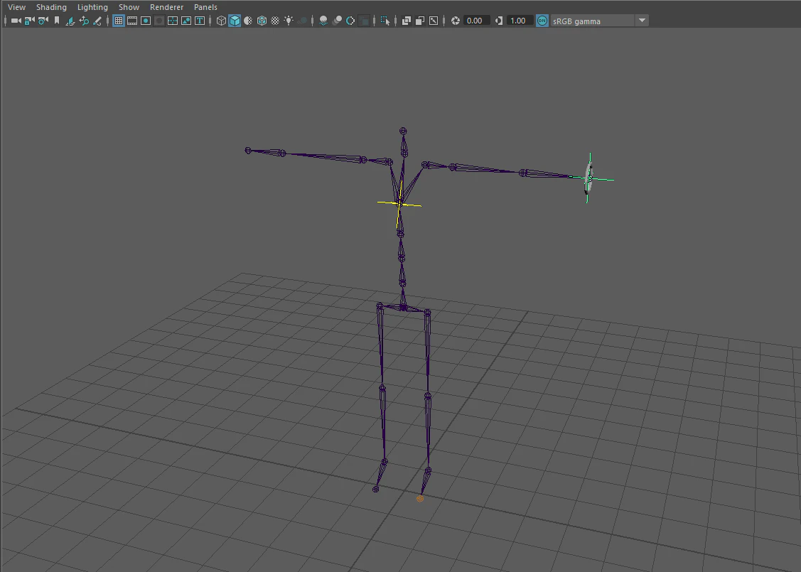Click the camera Bookmarks icon
This screenshot has width=801, height=572.
tap(57, 21)
